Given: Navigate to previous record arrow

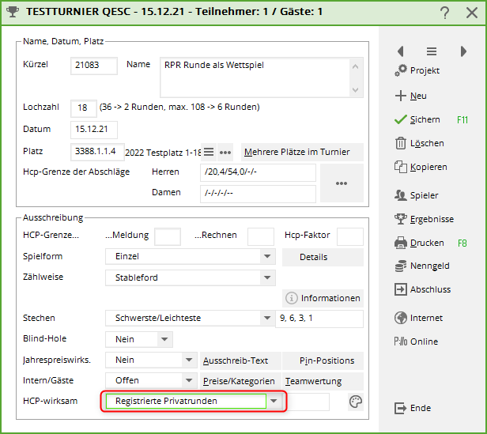Looking at the screenshot, I should click(400, 51).
